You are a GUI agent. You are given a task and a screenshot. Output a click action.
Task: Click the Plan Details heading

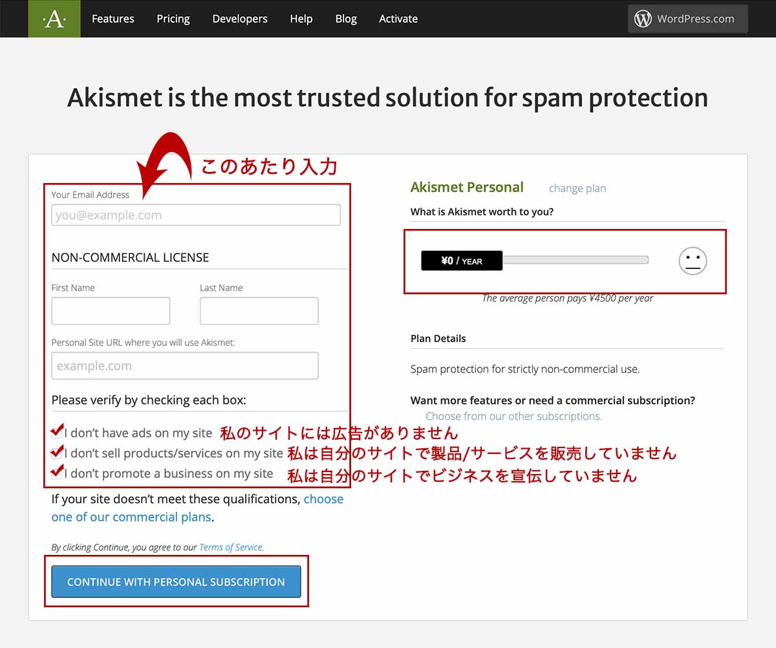pos(438,338)
